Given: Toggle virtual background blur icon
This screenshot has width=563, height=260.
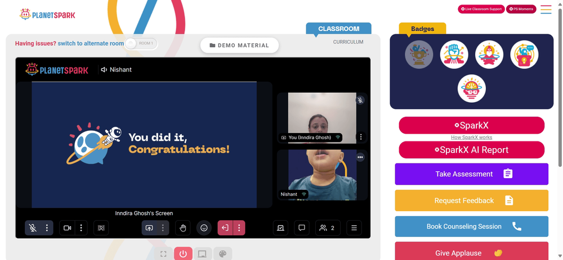Looking at the screenshot, I should point(101,228).
